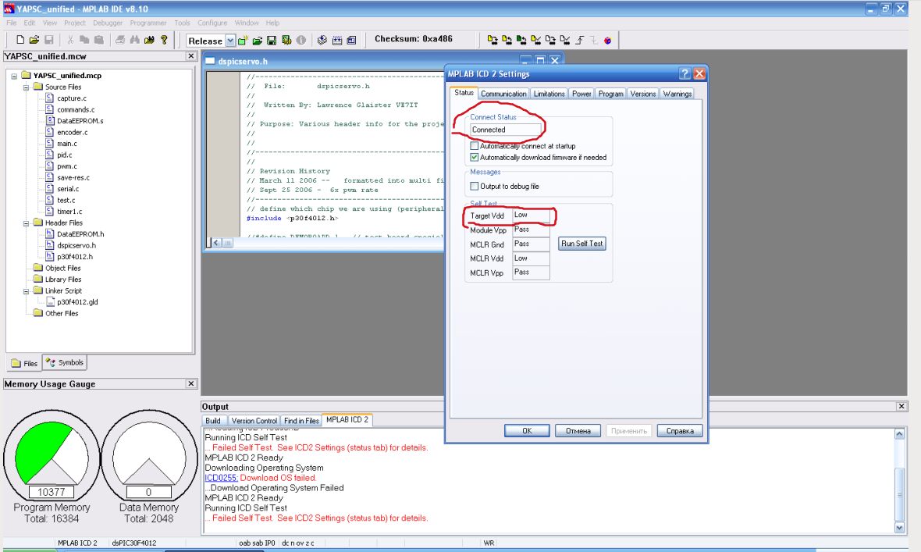Switch to the Power tab

coord(581,94)
